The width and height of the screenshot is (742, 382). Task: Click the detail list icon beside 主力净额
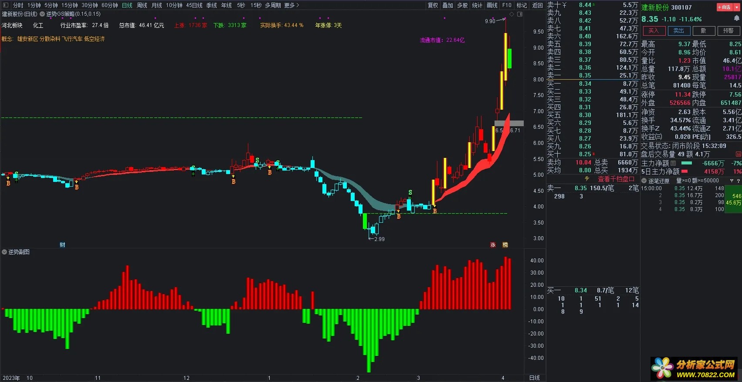click(673, 163)
